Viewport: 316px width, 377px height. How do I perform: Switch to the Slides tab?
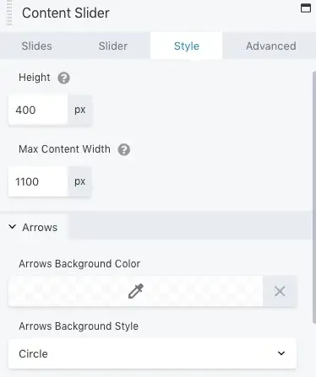[36, 46]
